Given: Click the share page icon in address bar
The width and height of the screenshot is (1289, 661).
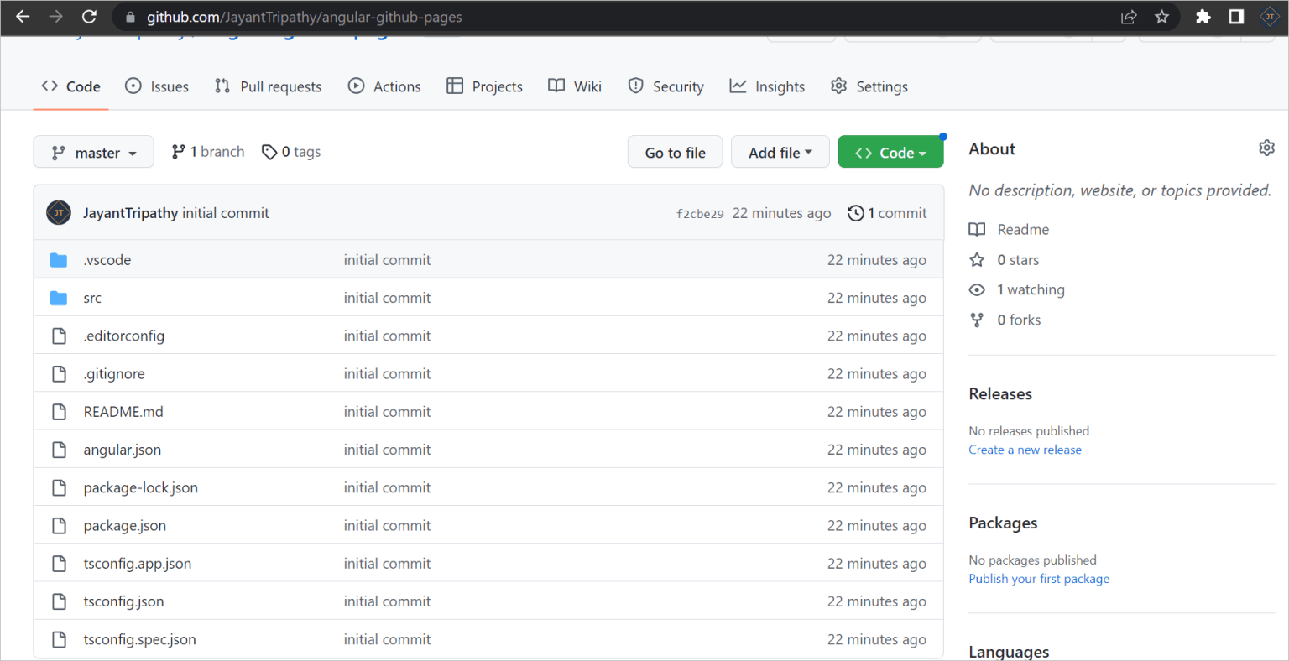Looking at the screenshot, I should [x=1129, y=17].
